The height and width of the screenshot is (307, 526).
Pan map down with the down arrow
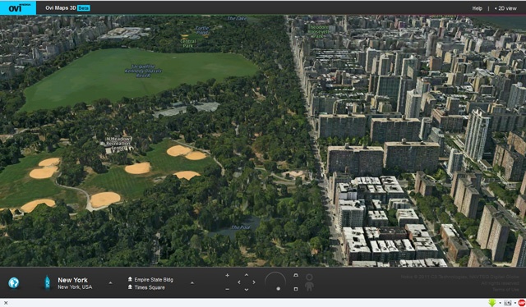point(247,290)
